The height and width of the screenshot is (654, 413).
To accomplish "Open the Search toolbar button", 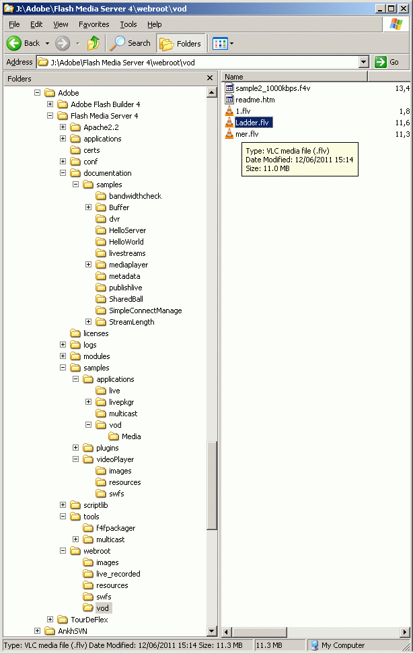I will click(x=130, y=43).
